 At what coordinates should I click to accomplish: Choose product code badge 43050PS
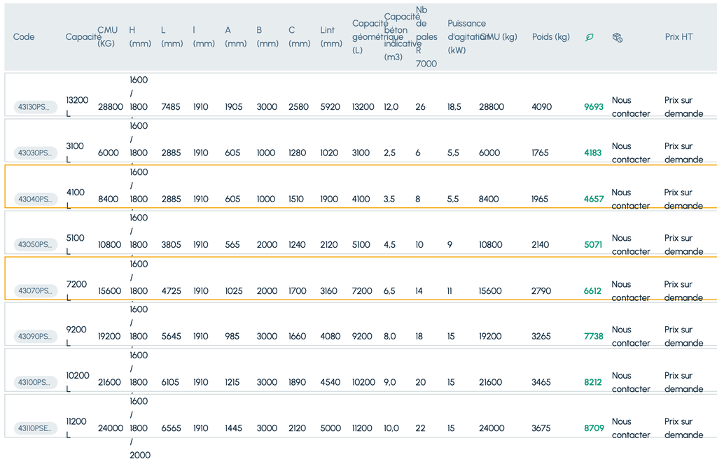tap(35, 244)
